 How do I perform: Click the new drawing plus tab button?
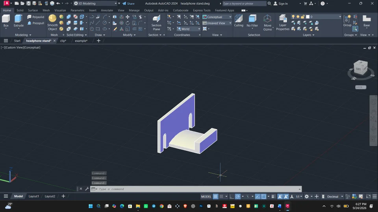tap(98, 40)
